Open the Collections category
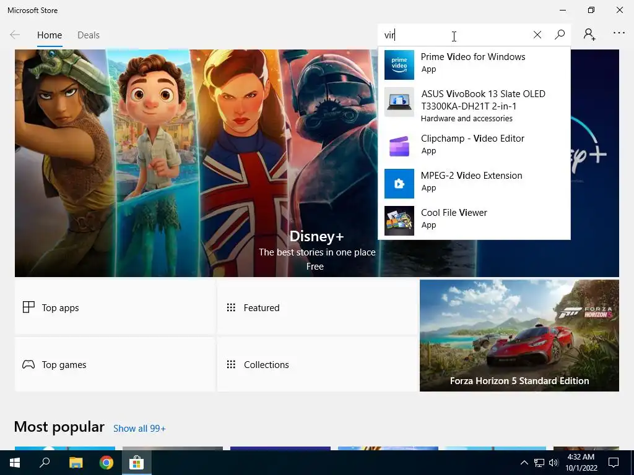 [318, 364]
